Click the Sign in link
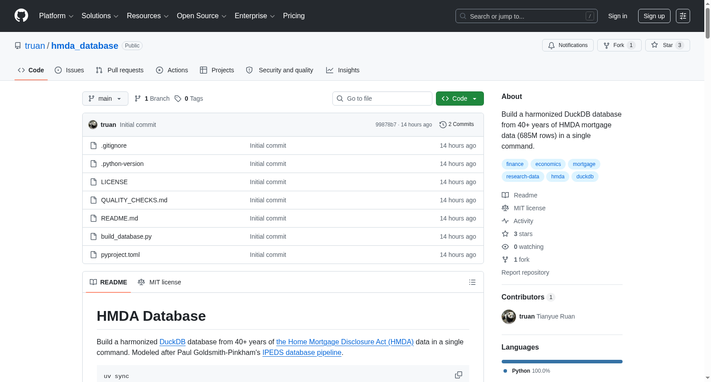 tap(618, 16)
